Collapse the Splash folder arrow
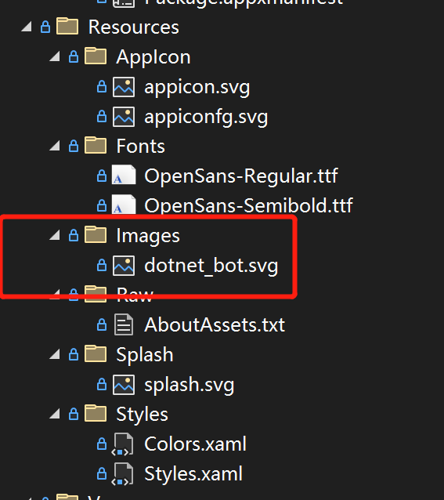Screen dimensions: 444x500 (x=55, y=354)
